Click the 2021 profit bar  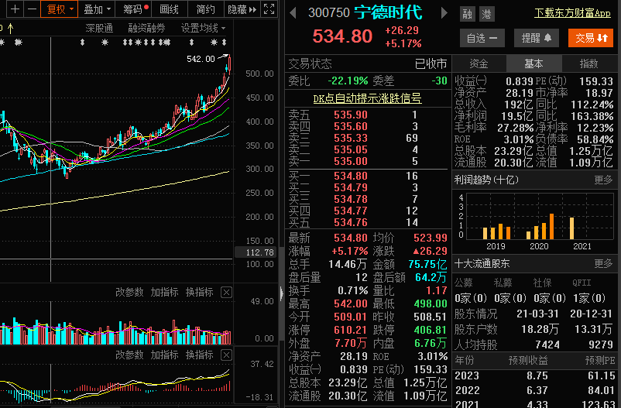(571, 228)
